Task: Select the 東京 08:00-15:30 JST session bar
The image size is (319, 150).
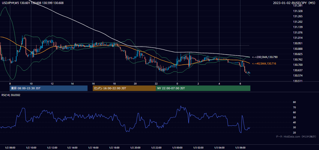Action: (49, 88)
